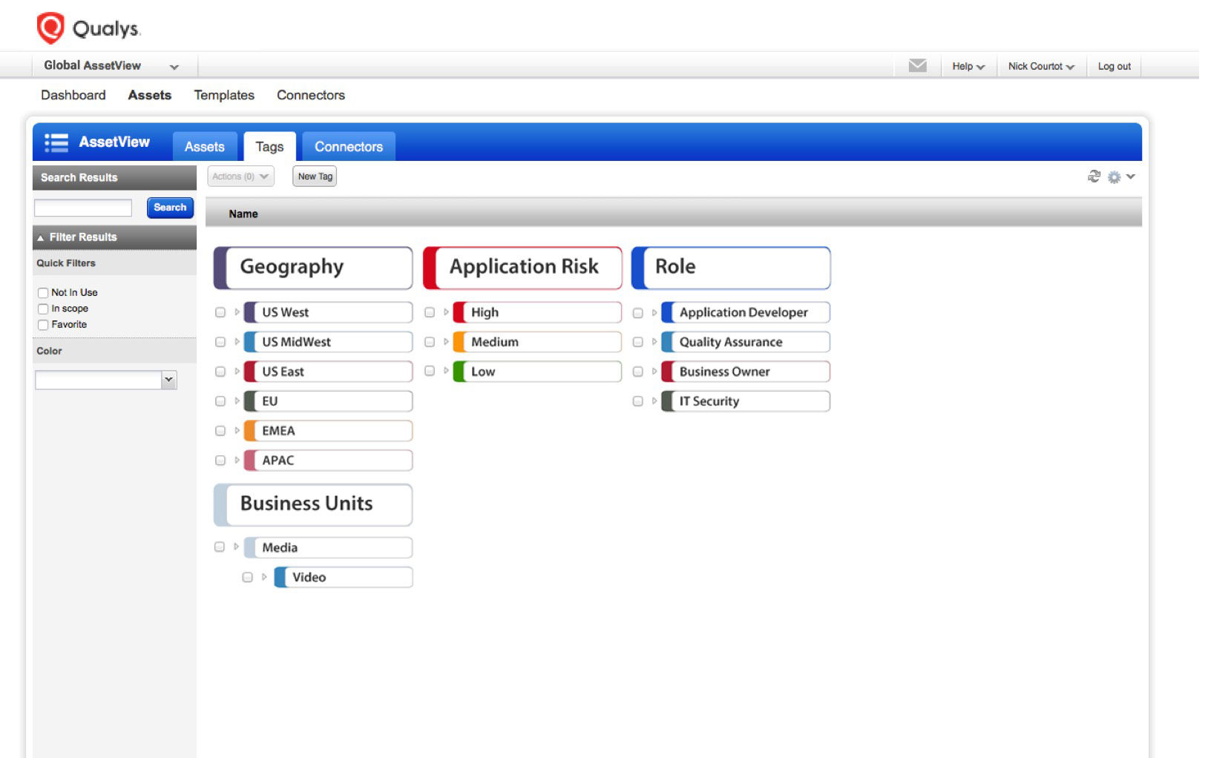Open the mail notifications envelope icon
This screenshot has height=758, width=1211.
(x=917, y=65)
